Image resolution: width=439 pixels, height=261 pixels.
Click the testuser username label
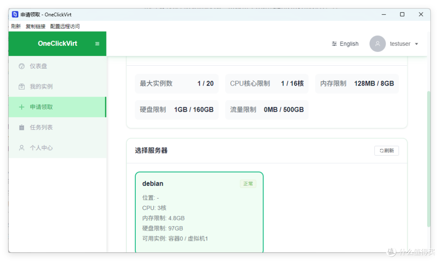(x=400, y=43)
